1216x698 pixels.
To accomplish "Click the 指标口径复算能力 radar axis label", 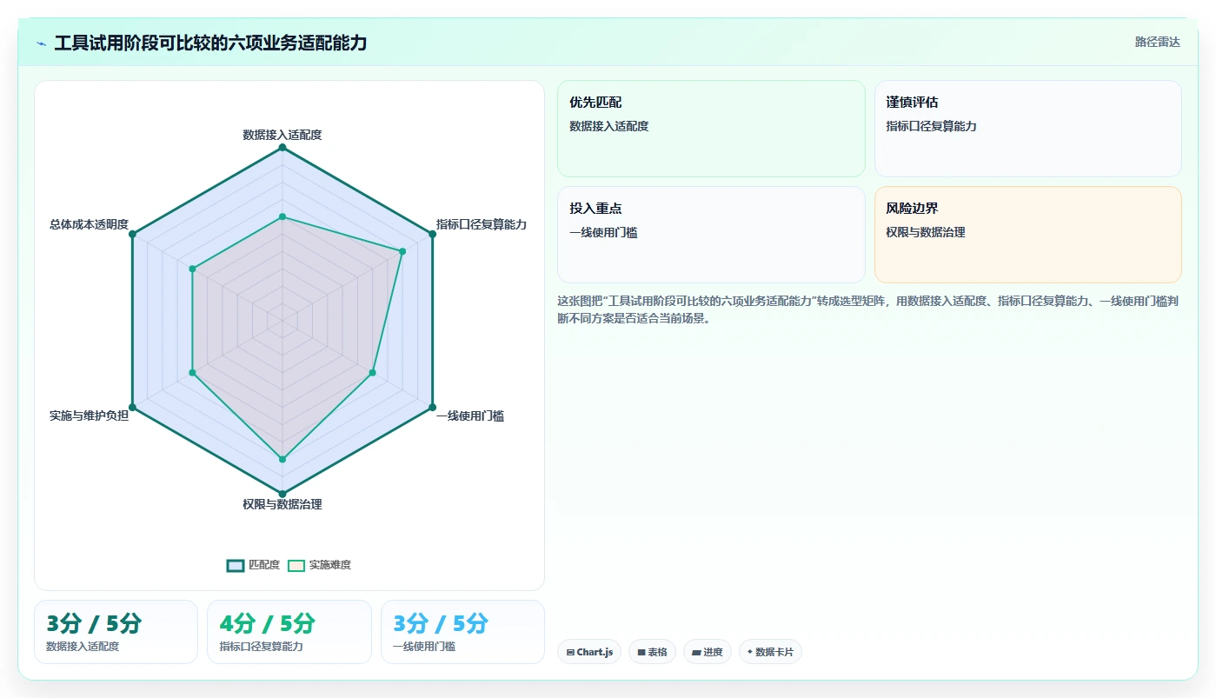I will pos(482,224).
